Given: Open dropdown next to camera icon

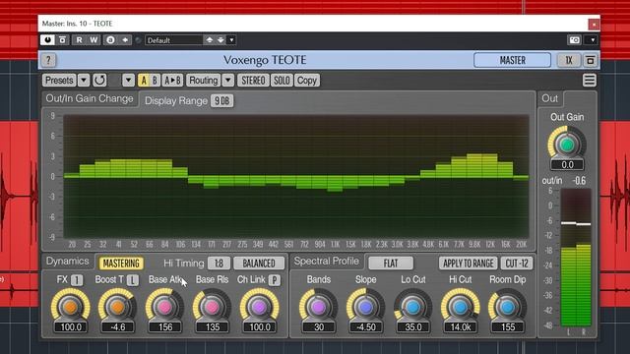Looking at the screenshot, I should [593, 40].
